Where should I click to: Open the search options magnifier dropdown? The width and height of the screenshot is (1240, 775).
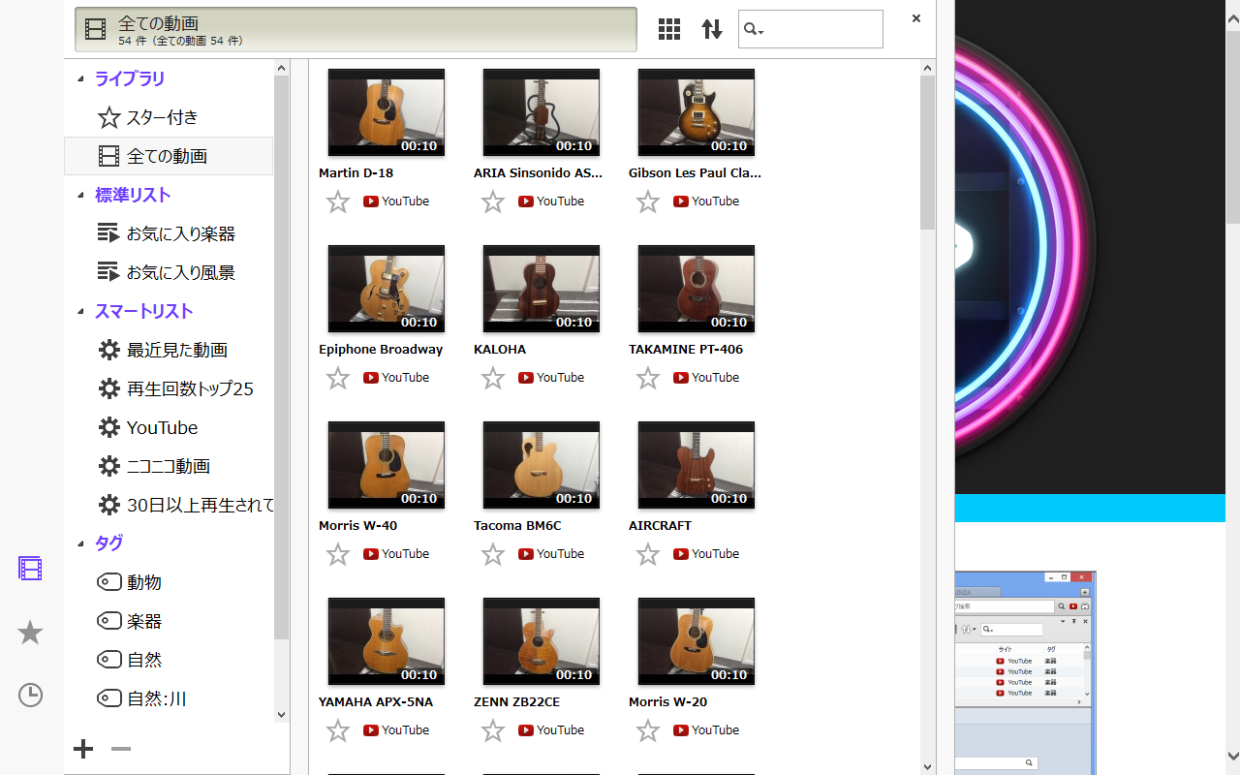click(x=754, y=30)
